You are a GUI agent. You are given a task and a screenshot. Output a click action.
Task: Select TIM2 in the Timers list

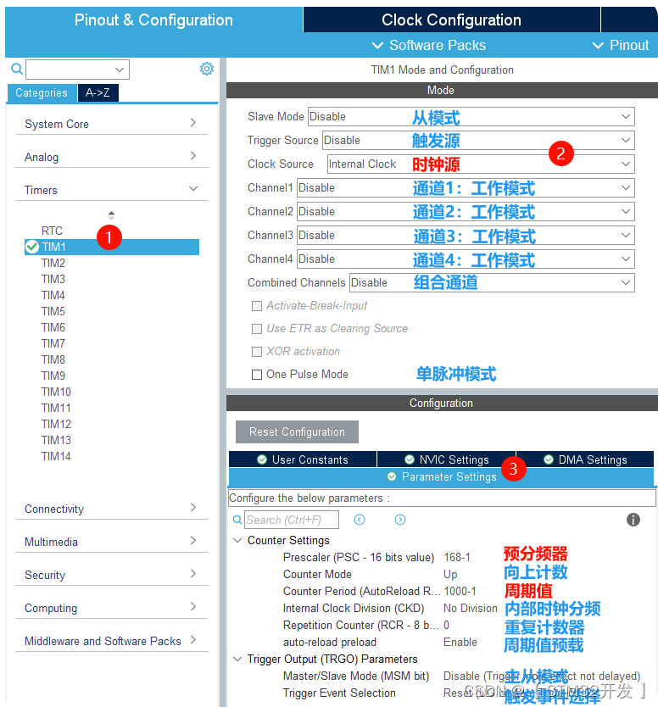pos(53,263)
